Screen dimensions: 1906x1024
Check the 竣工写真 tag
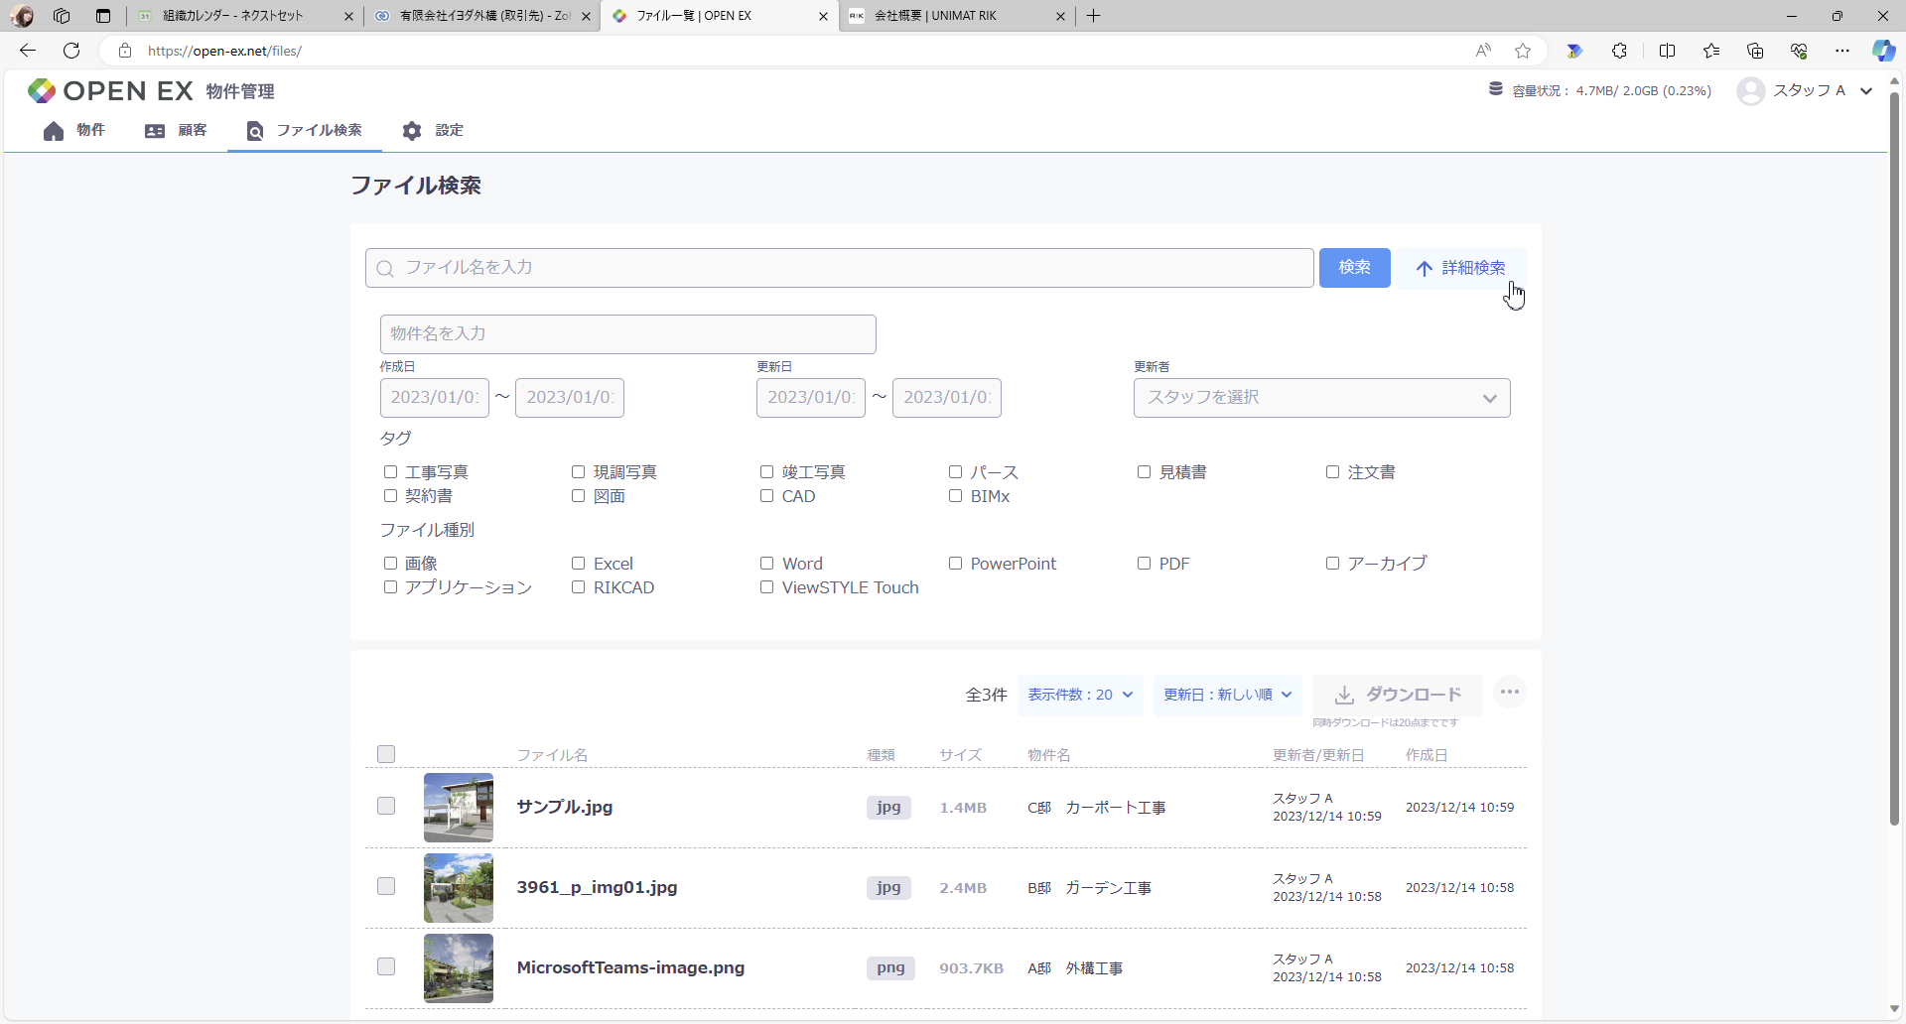point(766,472)
